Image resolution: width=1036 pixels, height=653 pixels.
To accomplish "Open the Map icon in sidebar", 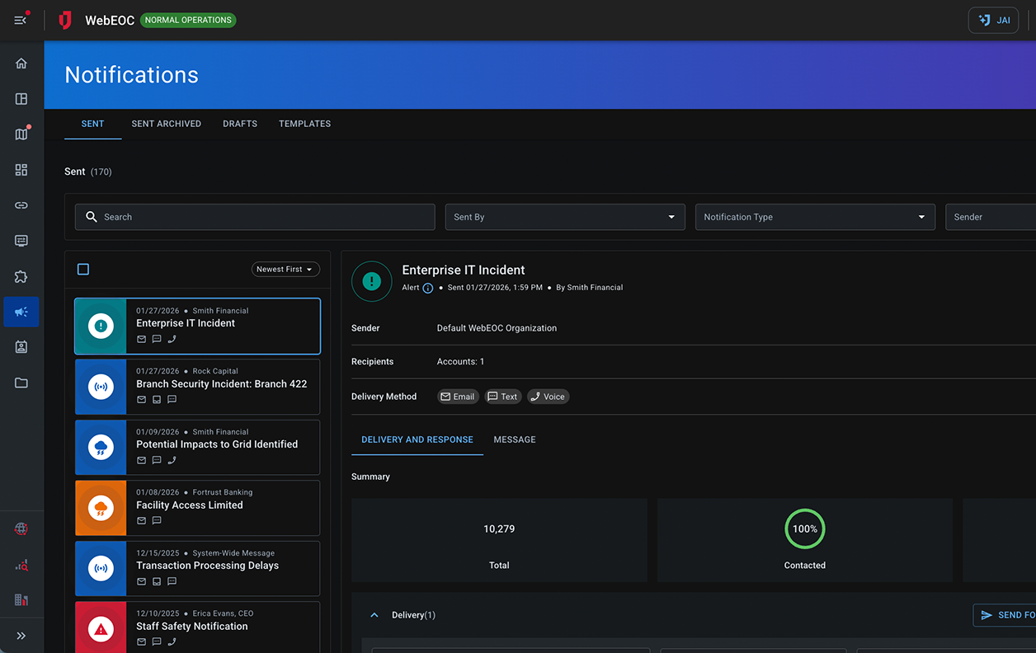I will click(x=21, y=134).
